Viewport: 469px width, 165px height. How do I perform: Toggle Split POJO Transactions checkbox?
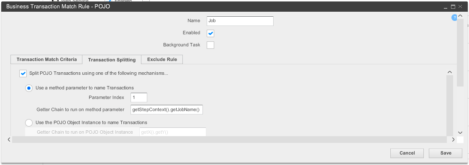pyautogui.click(x=23, y=73)
